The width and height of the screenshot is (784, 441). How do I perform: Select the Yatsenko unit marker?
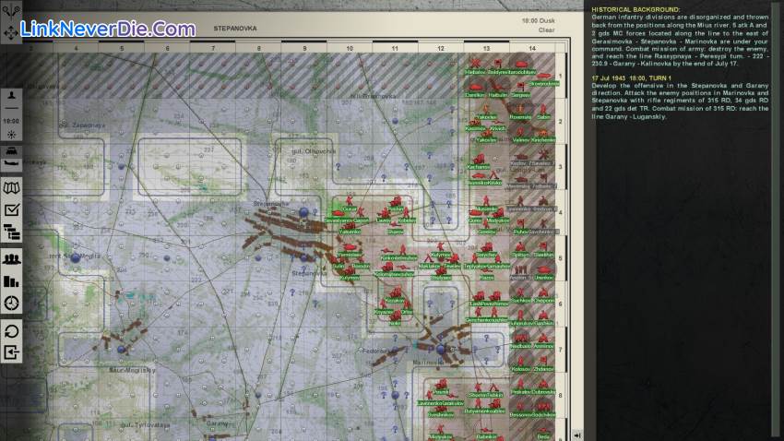coord(350,228)
